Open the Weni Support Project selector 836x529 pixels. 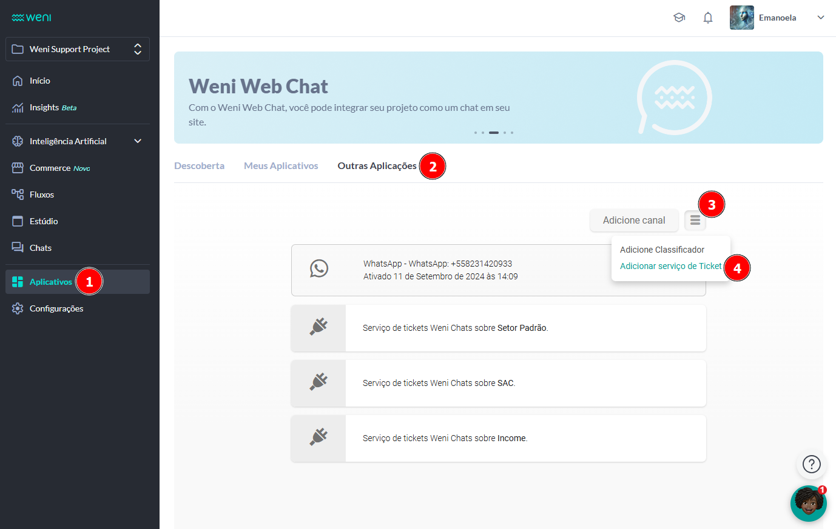point(77,49)
